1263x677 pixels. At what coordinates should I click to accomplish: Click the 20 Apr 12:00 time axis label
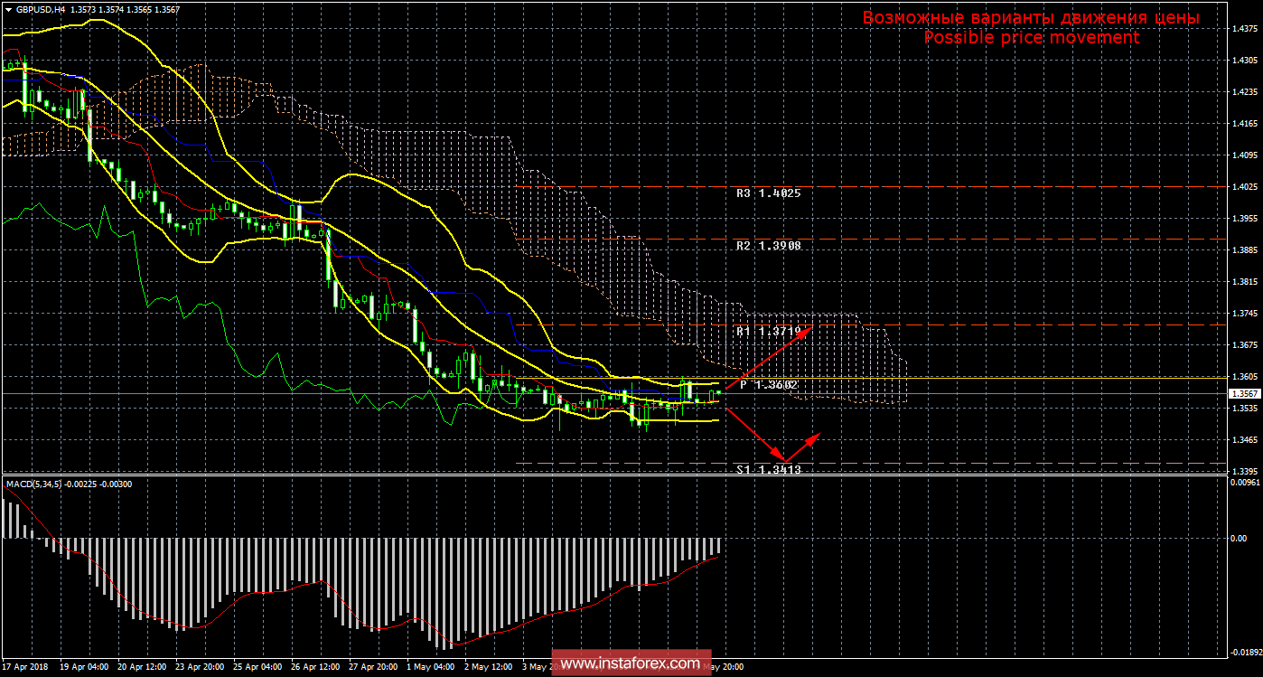pyautogui.click(x=142, y=667)
